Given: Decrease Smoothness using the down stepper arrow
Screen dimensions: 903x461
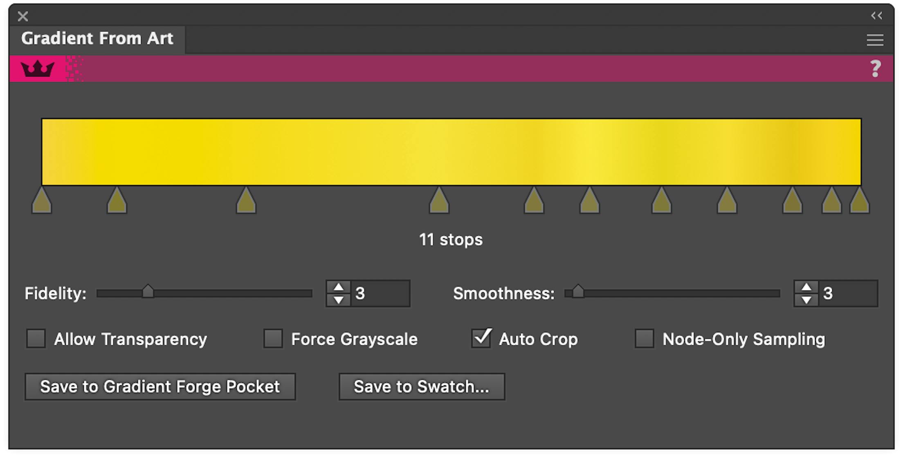Looking at the screenshot, I should 806,300.
